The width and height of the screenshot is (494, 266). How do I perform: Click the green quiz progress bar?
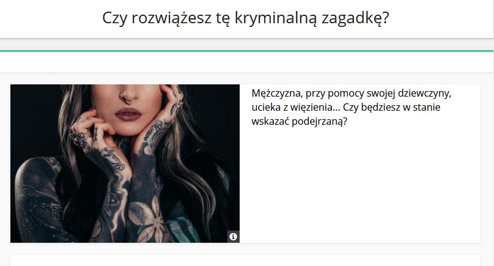pos(246,51)
